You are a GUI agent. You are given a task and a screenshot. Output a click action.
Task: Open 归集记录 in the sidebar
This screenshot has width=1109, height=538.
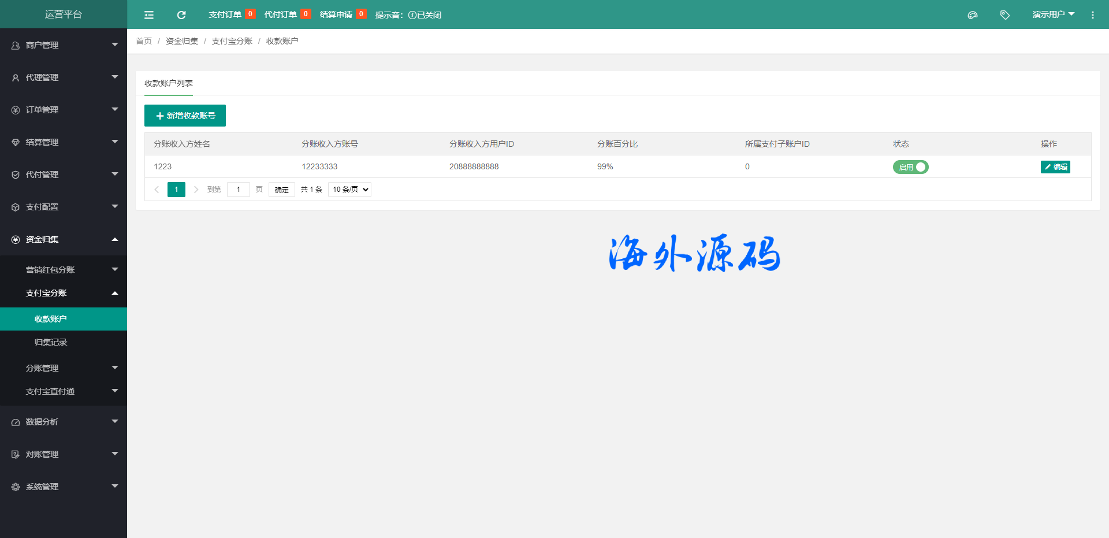point(51,342)
